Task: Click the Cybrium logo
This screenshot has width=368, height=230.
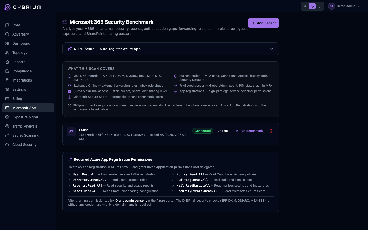Action: click(x=23, y=7)
